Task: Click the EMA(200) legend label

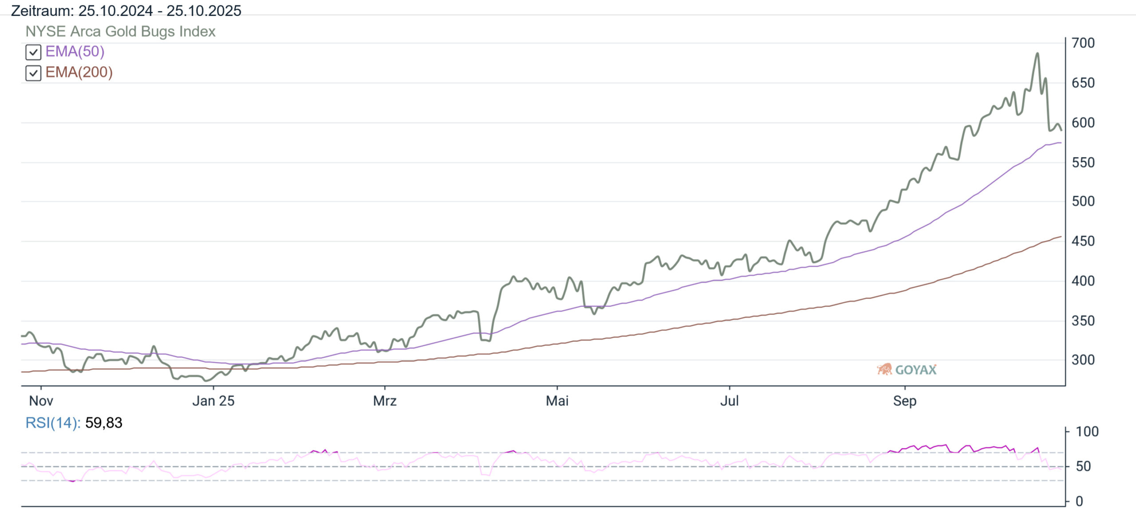Action: (79, 72)
